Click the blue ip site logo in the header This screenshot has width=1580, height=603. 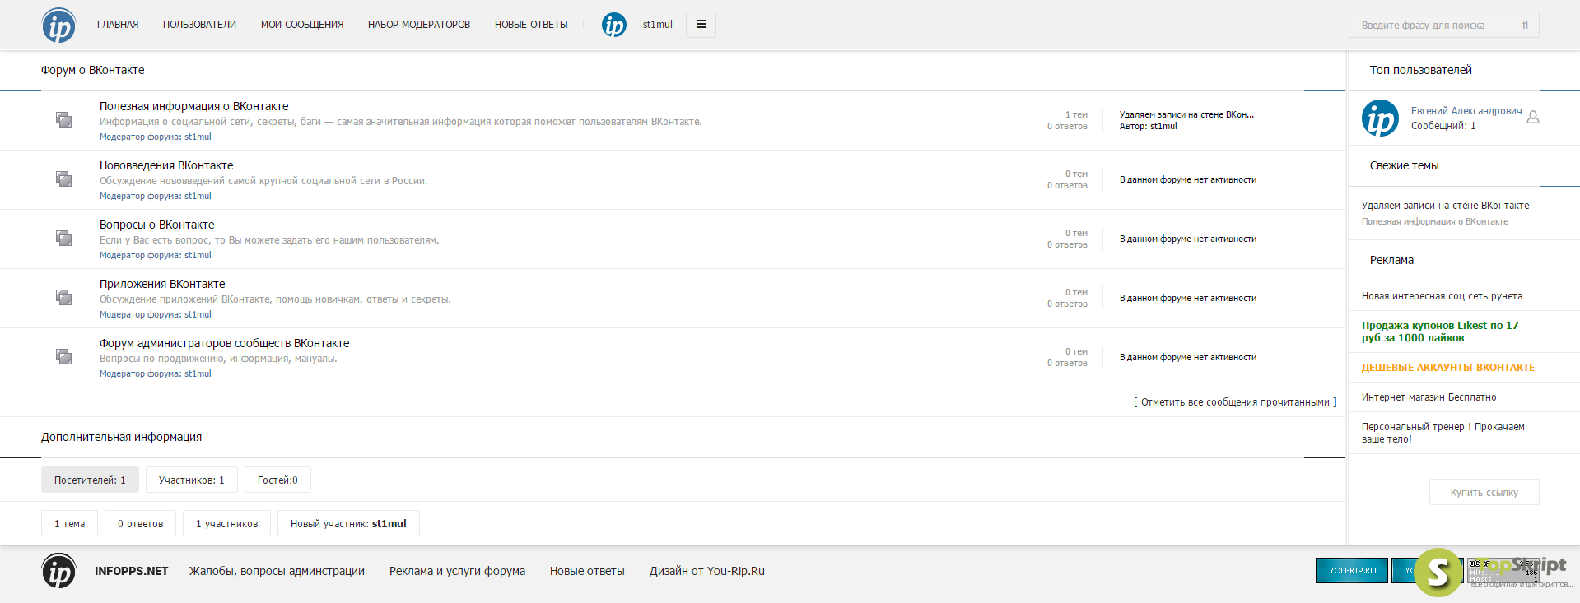point(58,26)
